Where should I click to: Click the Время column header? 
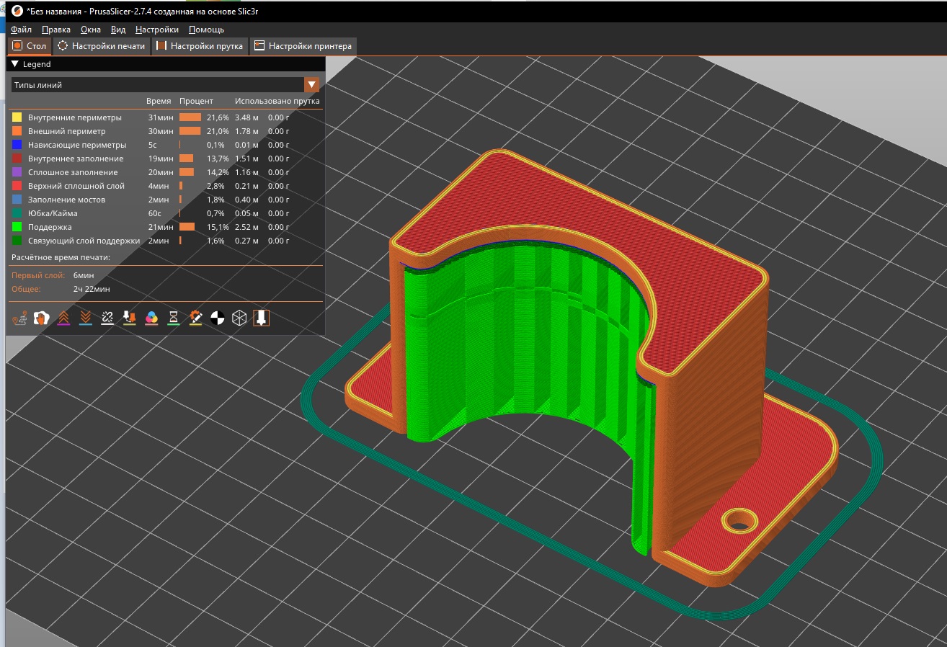tap(159, 102)
